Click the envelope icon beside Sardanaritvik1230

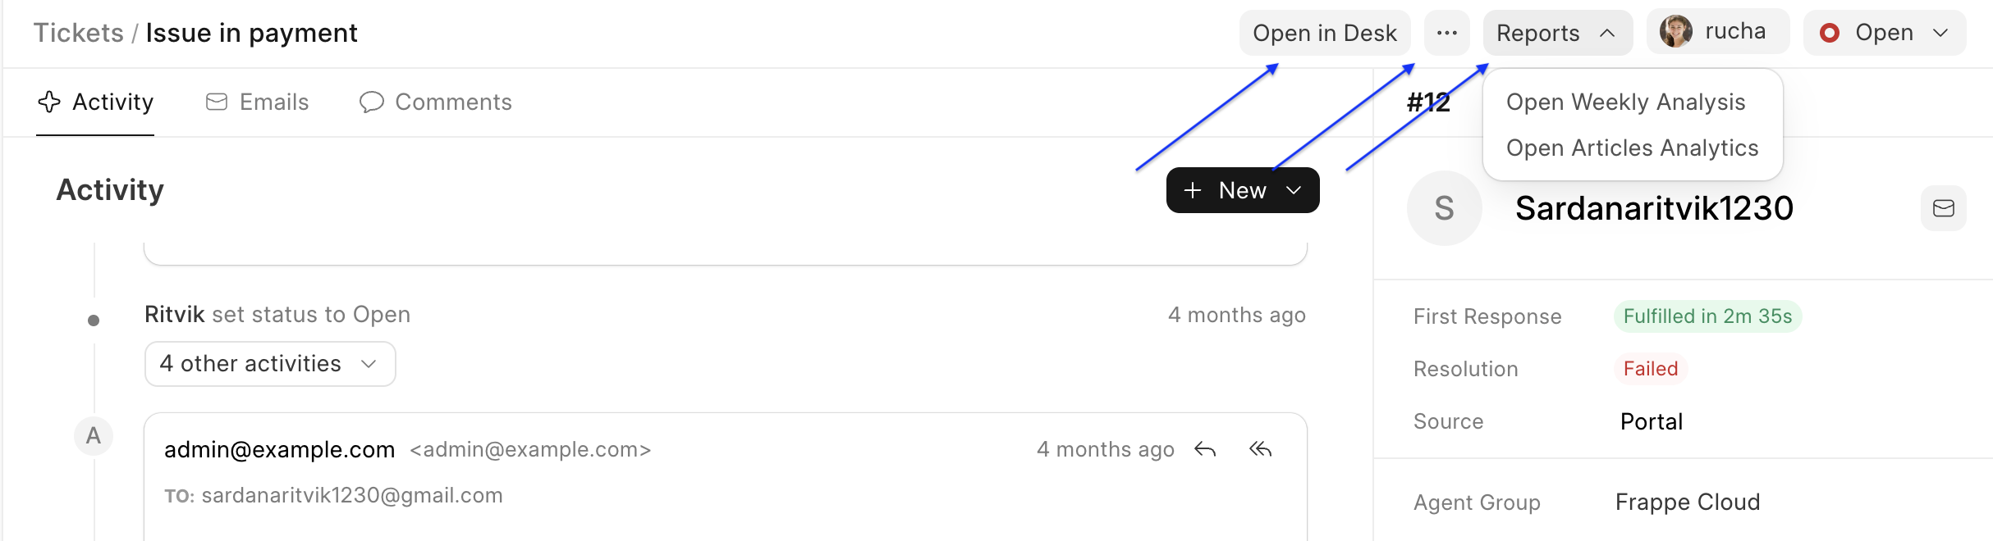tap(1943, 208)
